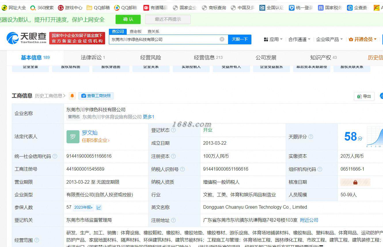Viewport: 383px width, 247px height.
Task: Click the green 确认 button
Action: [x=128, y=19]
